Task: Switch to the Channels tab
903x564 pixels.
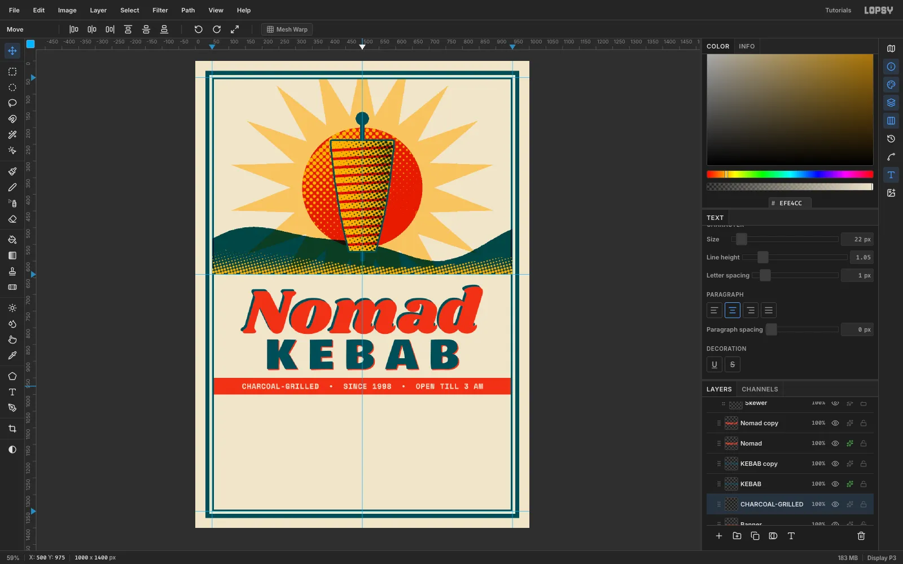Action: (x=760, y=389)
